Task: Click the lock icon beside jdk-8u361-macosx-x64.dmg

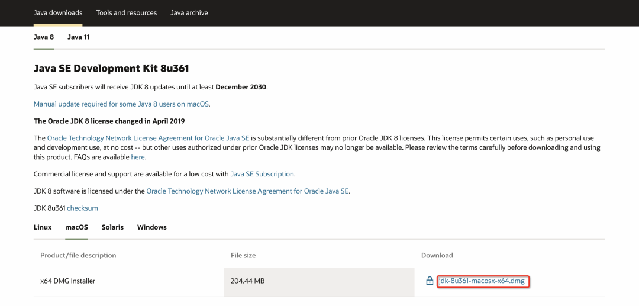Action: coord(429,281)
